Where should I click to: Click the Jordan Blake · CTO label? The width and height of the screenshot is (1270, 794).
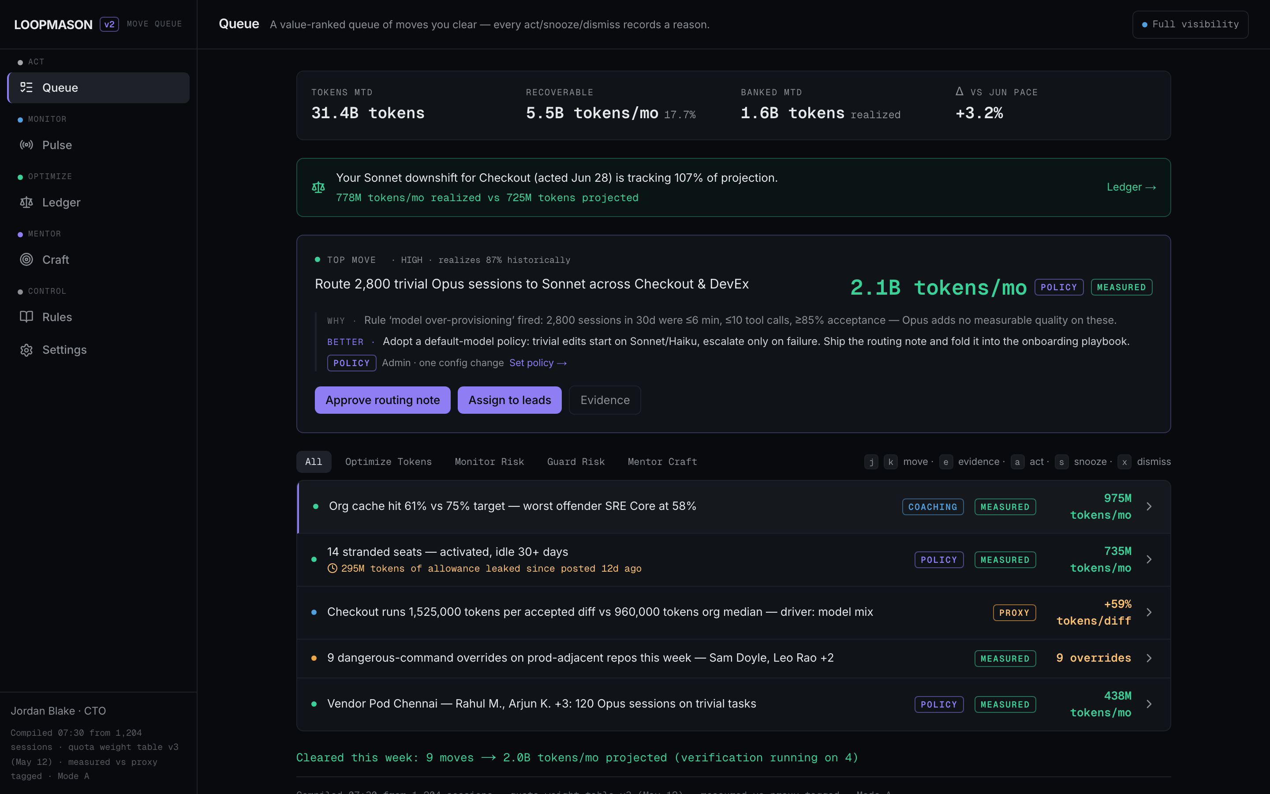[58, 711]
